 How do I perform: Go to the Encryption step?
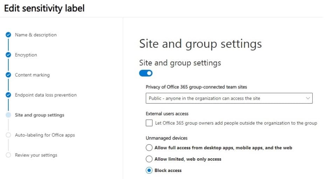[x=26, y=55]
